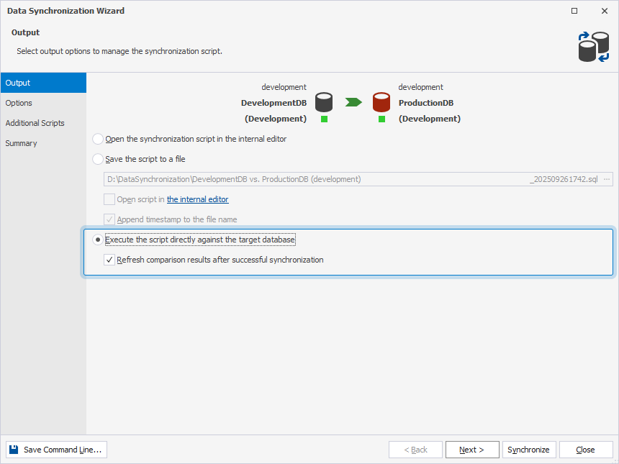619x464 pixels.
Task: Click the save disk icon on Save Command Line
Action: tap(14, 450)
